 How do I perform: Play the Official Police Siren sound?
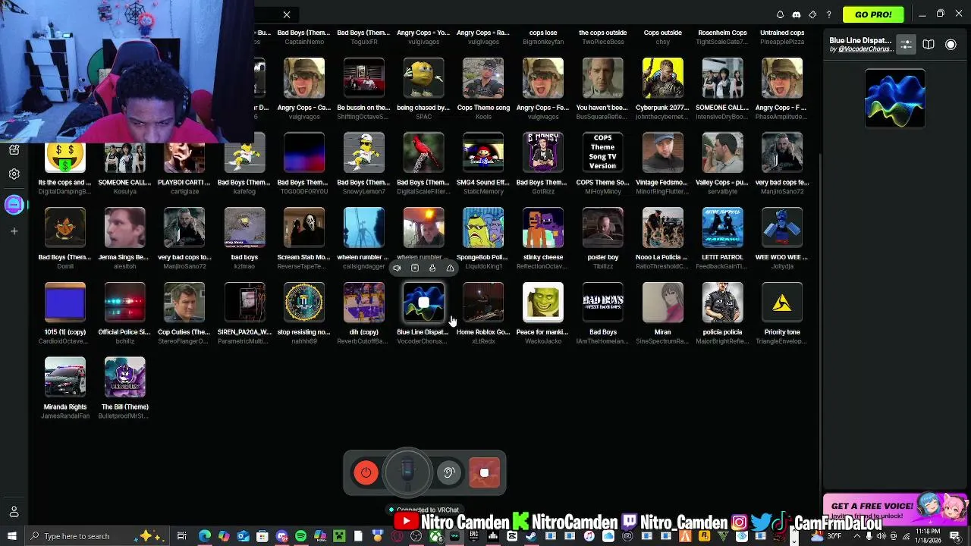[x=125, y=303]
